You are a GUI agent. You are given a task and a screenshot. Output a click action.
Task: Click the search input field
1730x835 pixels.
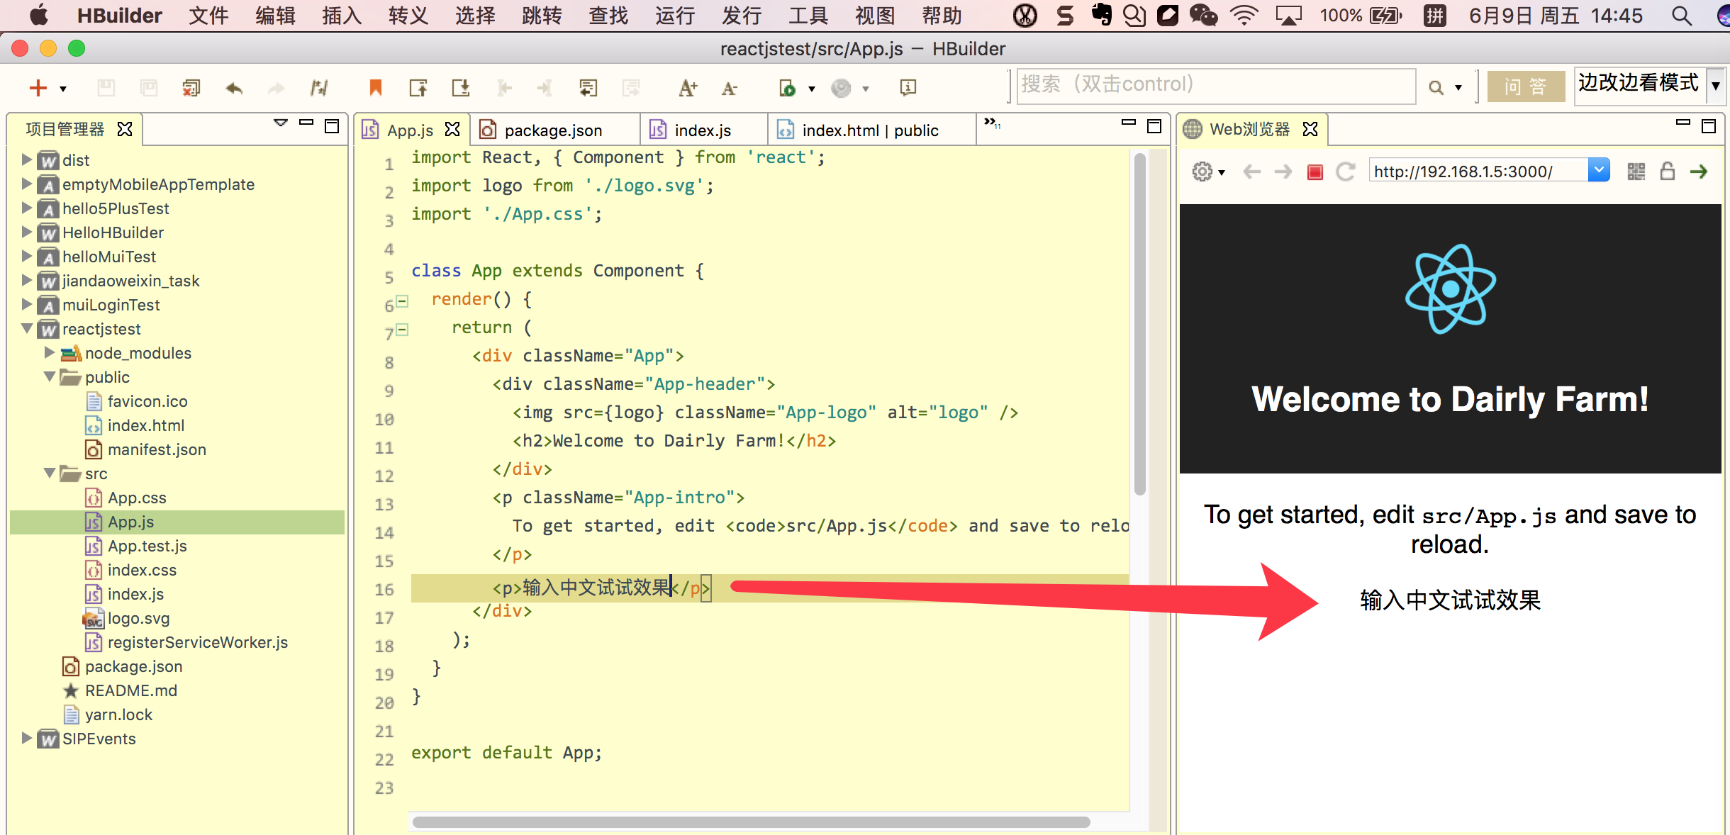pyautogui.click(x=1215, y=86)
